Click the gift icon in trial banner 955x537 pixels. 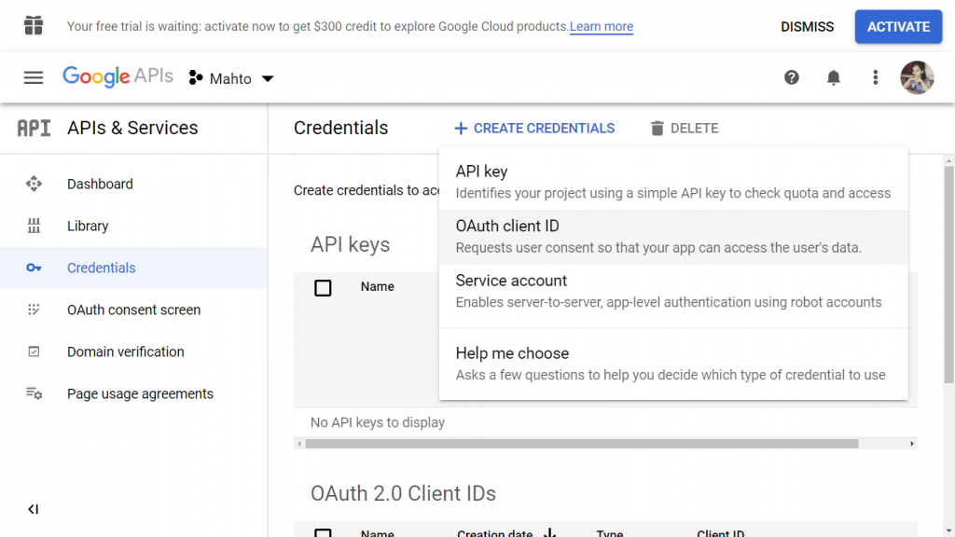34,26
